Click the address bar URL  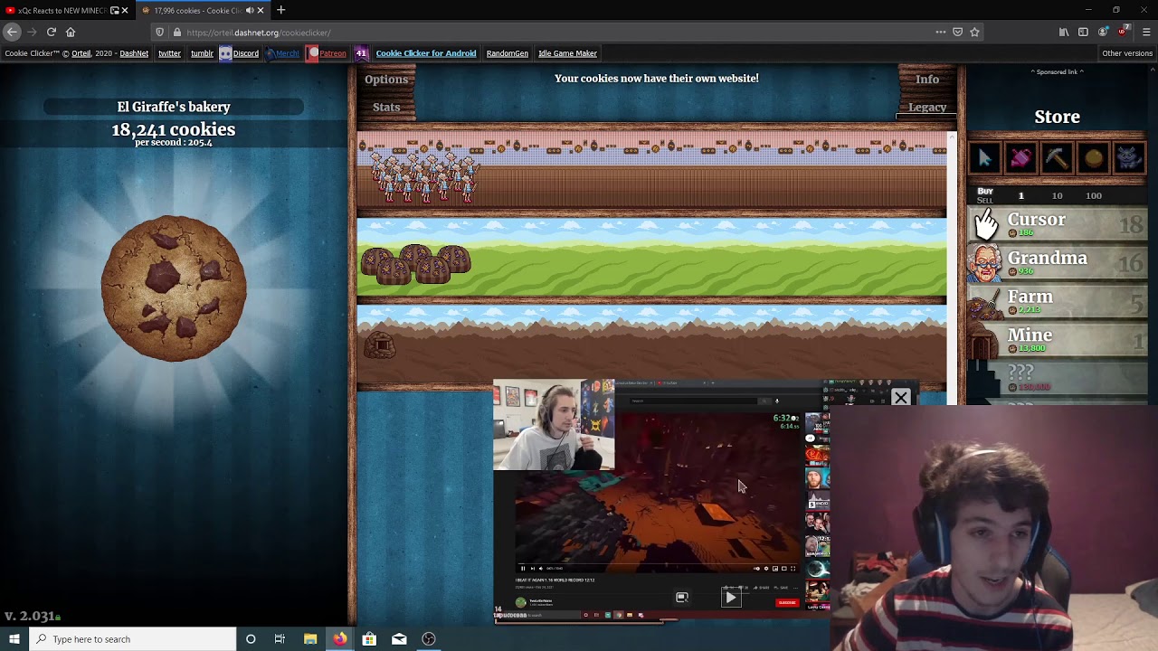[259, 33]
